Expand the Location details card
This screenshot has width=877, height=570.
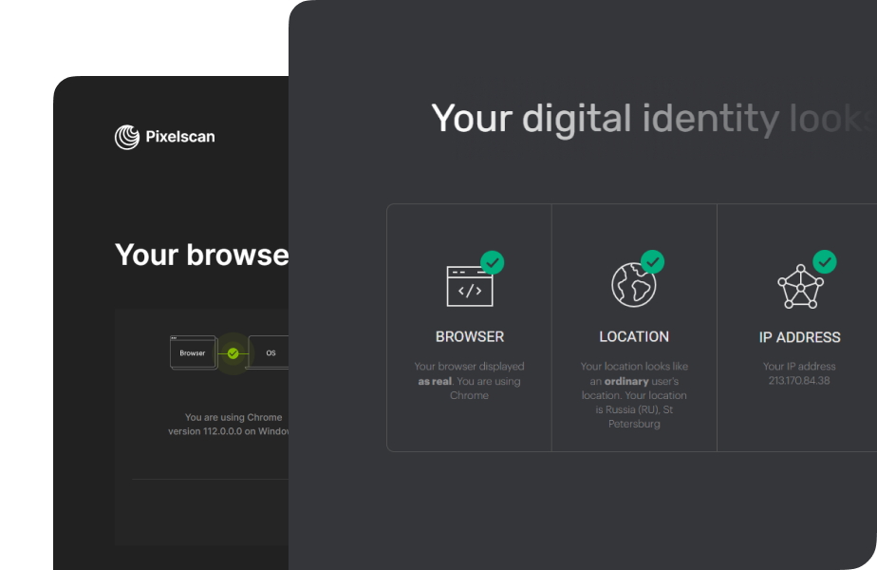[634, 328]
